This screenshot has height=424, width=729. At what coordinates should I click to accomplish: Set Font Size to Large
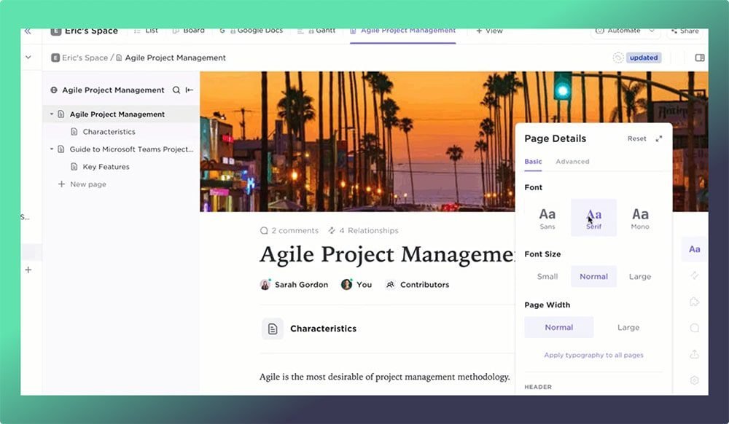(x=639, y=276)
